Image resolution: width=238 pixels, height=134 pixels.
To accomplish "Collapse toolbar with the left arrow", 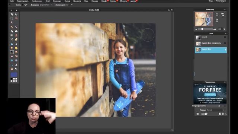I will [x=12, y=11].
